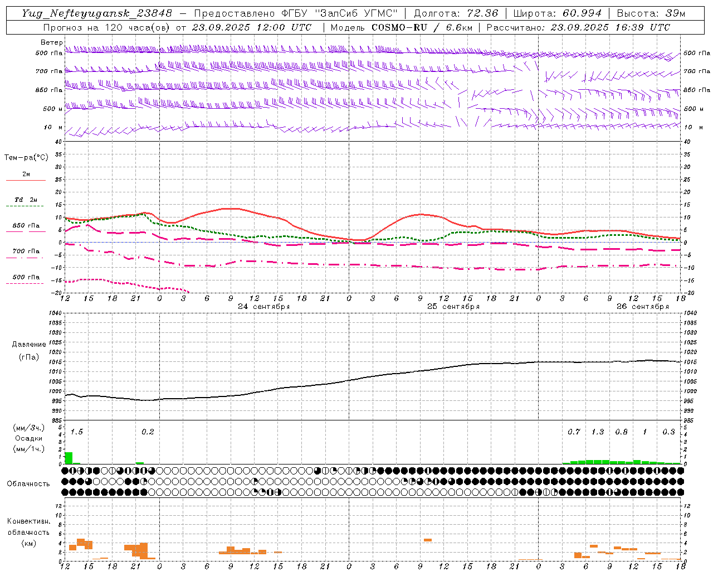Viewport: 713px width, 571px height.
Task: Click the '24 сентября' date label
Action: point(264,307)
